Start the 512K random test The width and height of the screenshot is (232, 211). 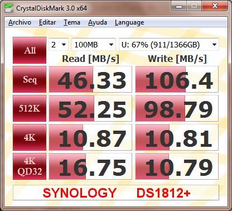30,108
